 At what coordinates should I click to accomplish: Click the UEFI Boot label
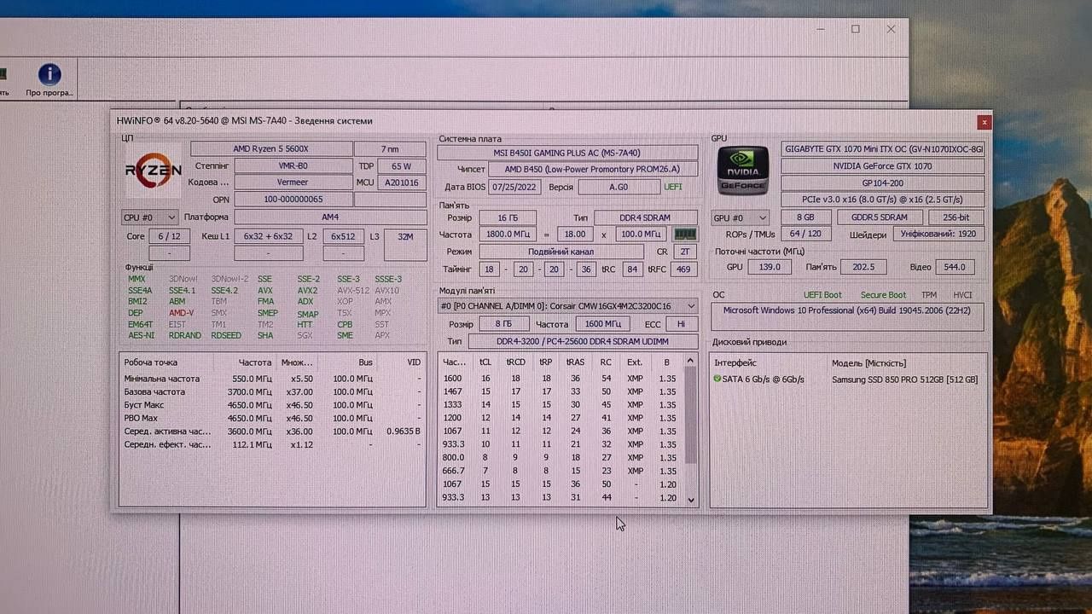(x=822, y=295)
